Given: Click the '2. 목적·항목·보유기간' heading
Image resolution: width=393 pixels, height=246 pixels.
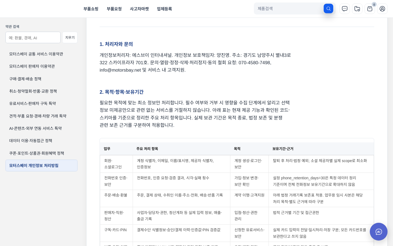Looking at the screenshot, I should tap(121, 92).
